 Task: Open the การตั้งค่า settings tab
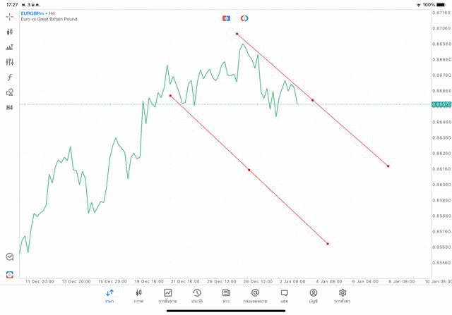pos(342,296)
